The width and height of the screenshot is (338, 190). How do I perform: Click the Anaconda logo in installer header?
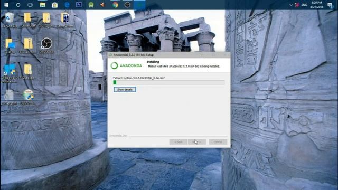126,65
